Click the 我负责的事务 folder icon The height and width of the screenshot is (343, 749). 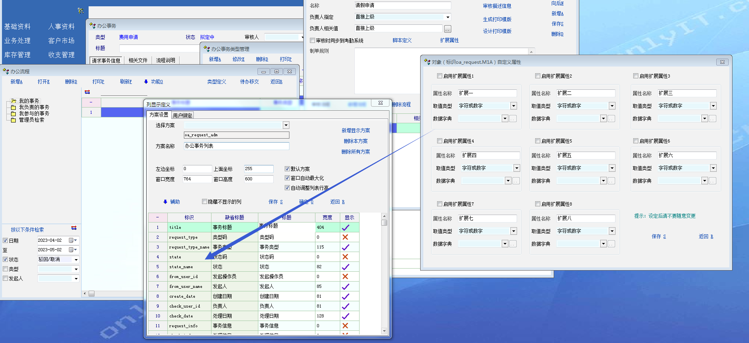(x=13, y=108)
